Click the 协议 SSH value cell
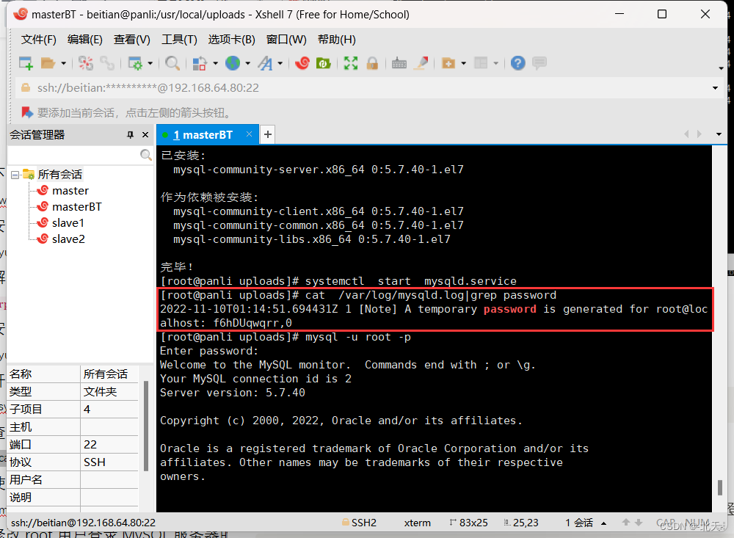Screen dimensions: 734x538 point(109,462)
